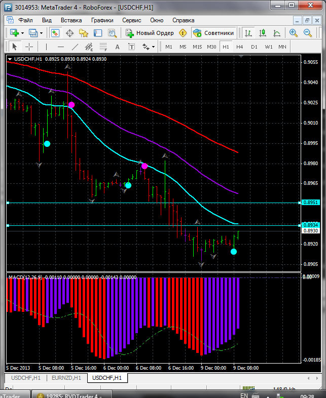
Task: Toggle the Data Window crosshair-circle icon
Action: coord(69,33)
